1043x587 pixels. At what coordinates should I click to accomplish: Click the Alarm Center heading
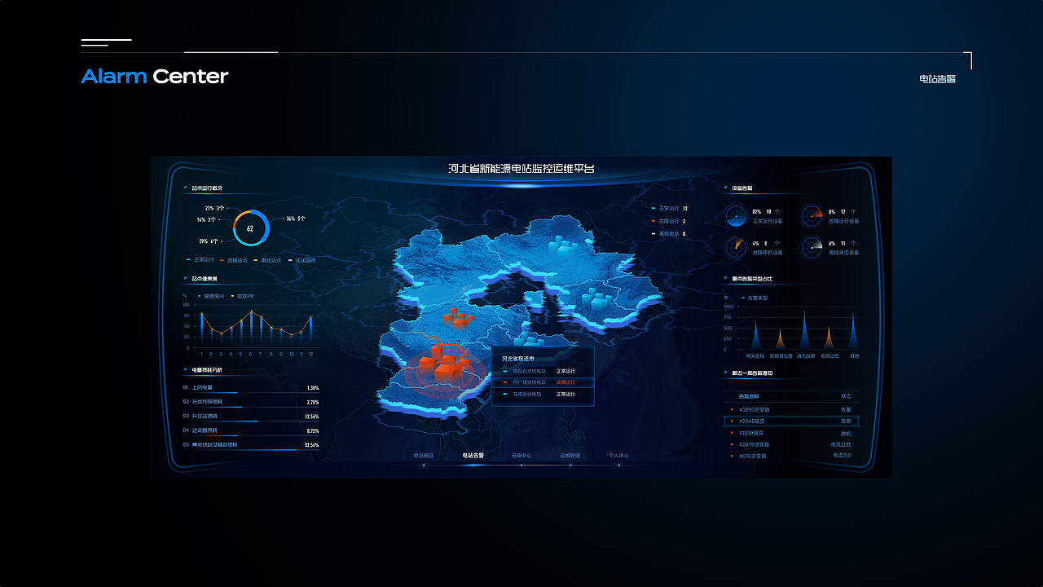[x=155, y=77]
